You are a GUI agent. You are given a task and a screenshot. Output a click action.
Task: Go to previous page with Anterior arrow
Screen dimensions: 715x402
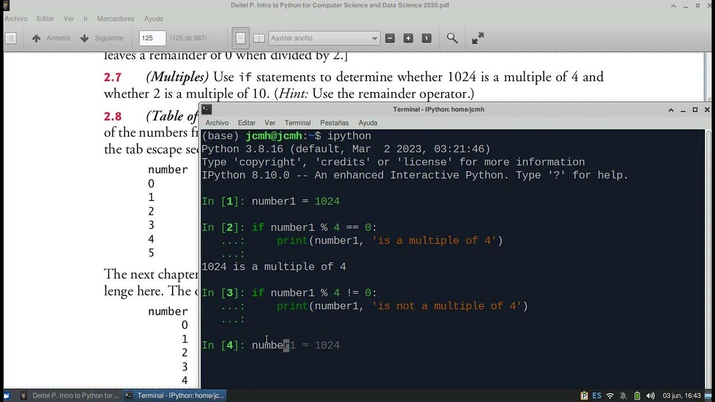(x=51, y=38)
